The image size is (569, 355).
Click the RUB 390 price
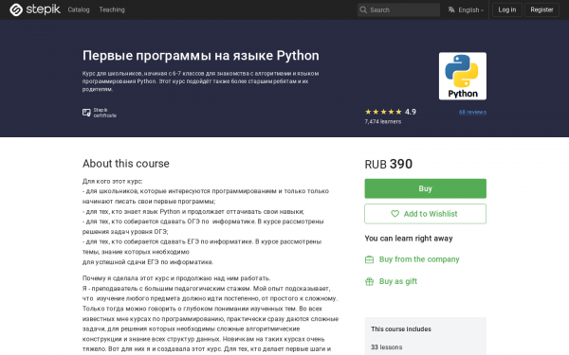click(388, 164)
